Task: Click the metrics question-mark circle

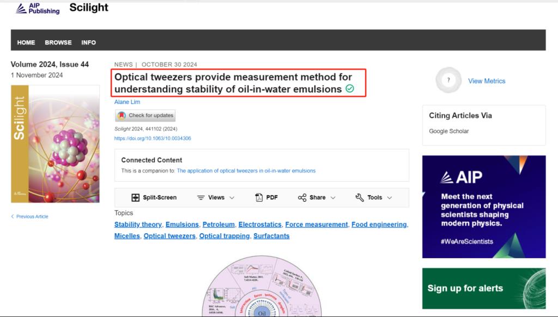Action: click(x=448, y=80)
